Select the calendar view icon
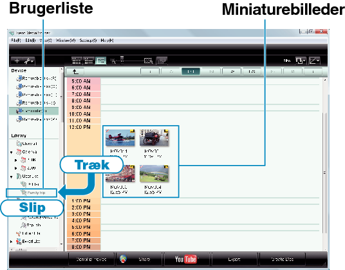The height and width of the screenshot is (270, 345). (x=101, y=61)
